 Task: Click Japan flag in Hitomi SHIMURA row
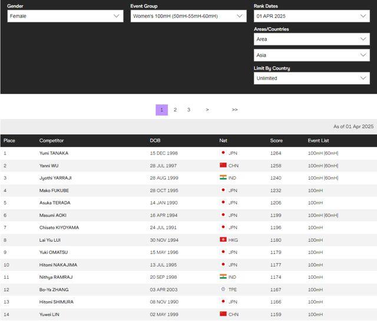223,301
